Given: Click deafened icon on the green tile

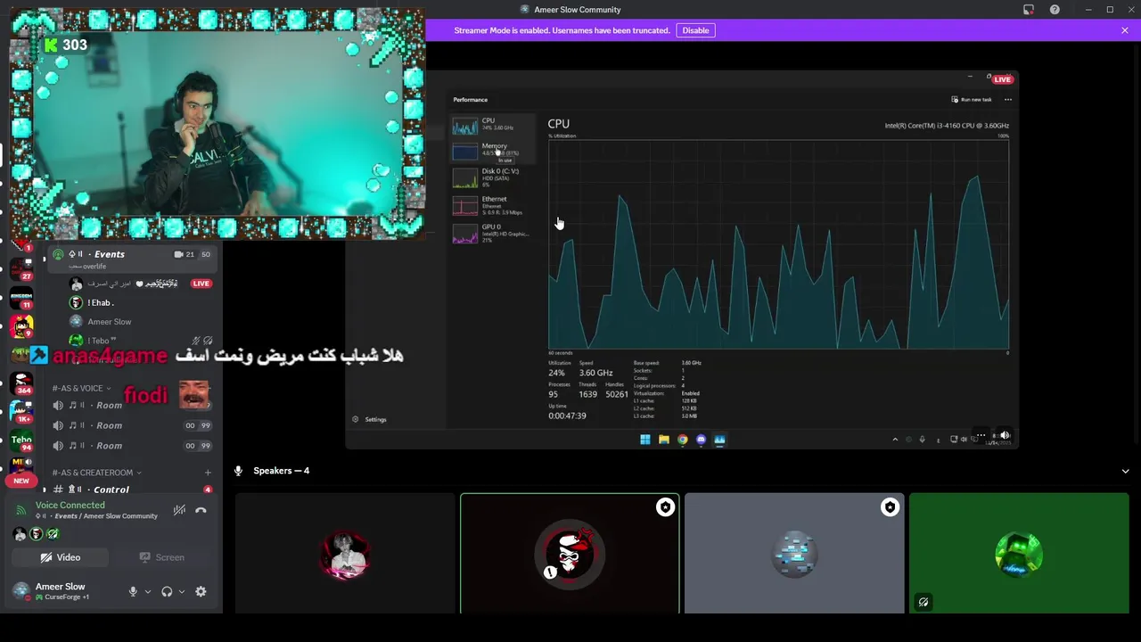Looking at the screenshot, I should click(x=923, y=602).
